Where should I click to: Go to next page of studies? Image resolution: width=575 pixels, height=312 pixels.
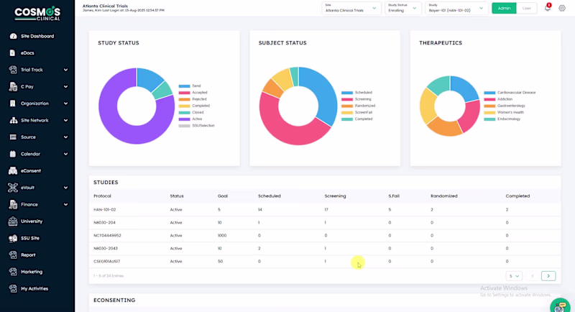[548, 276]
